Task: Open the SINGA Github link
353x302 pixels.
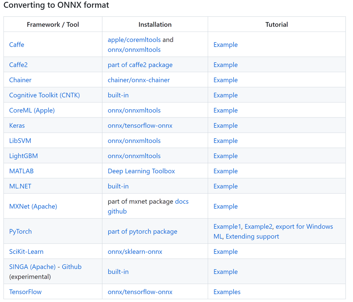Action: (72, 267)
